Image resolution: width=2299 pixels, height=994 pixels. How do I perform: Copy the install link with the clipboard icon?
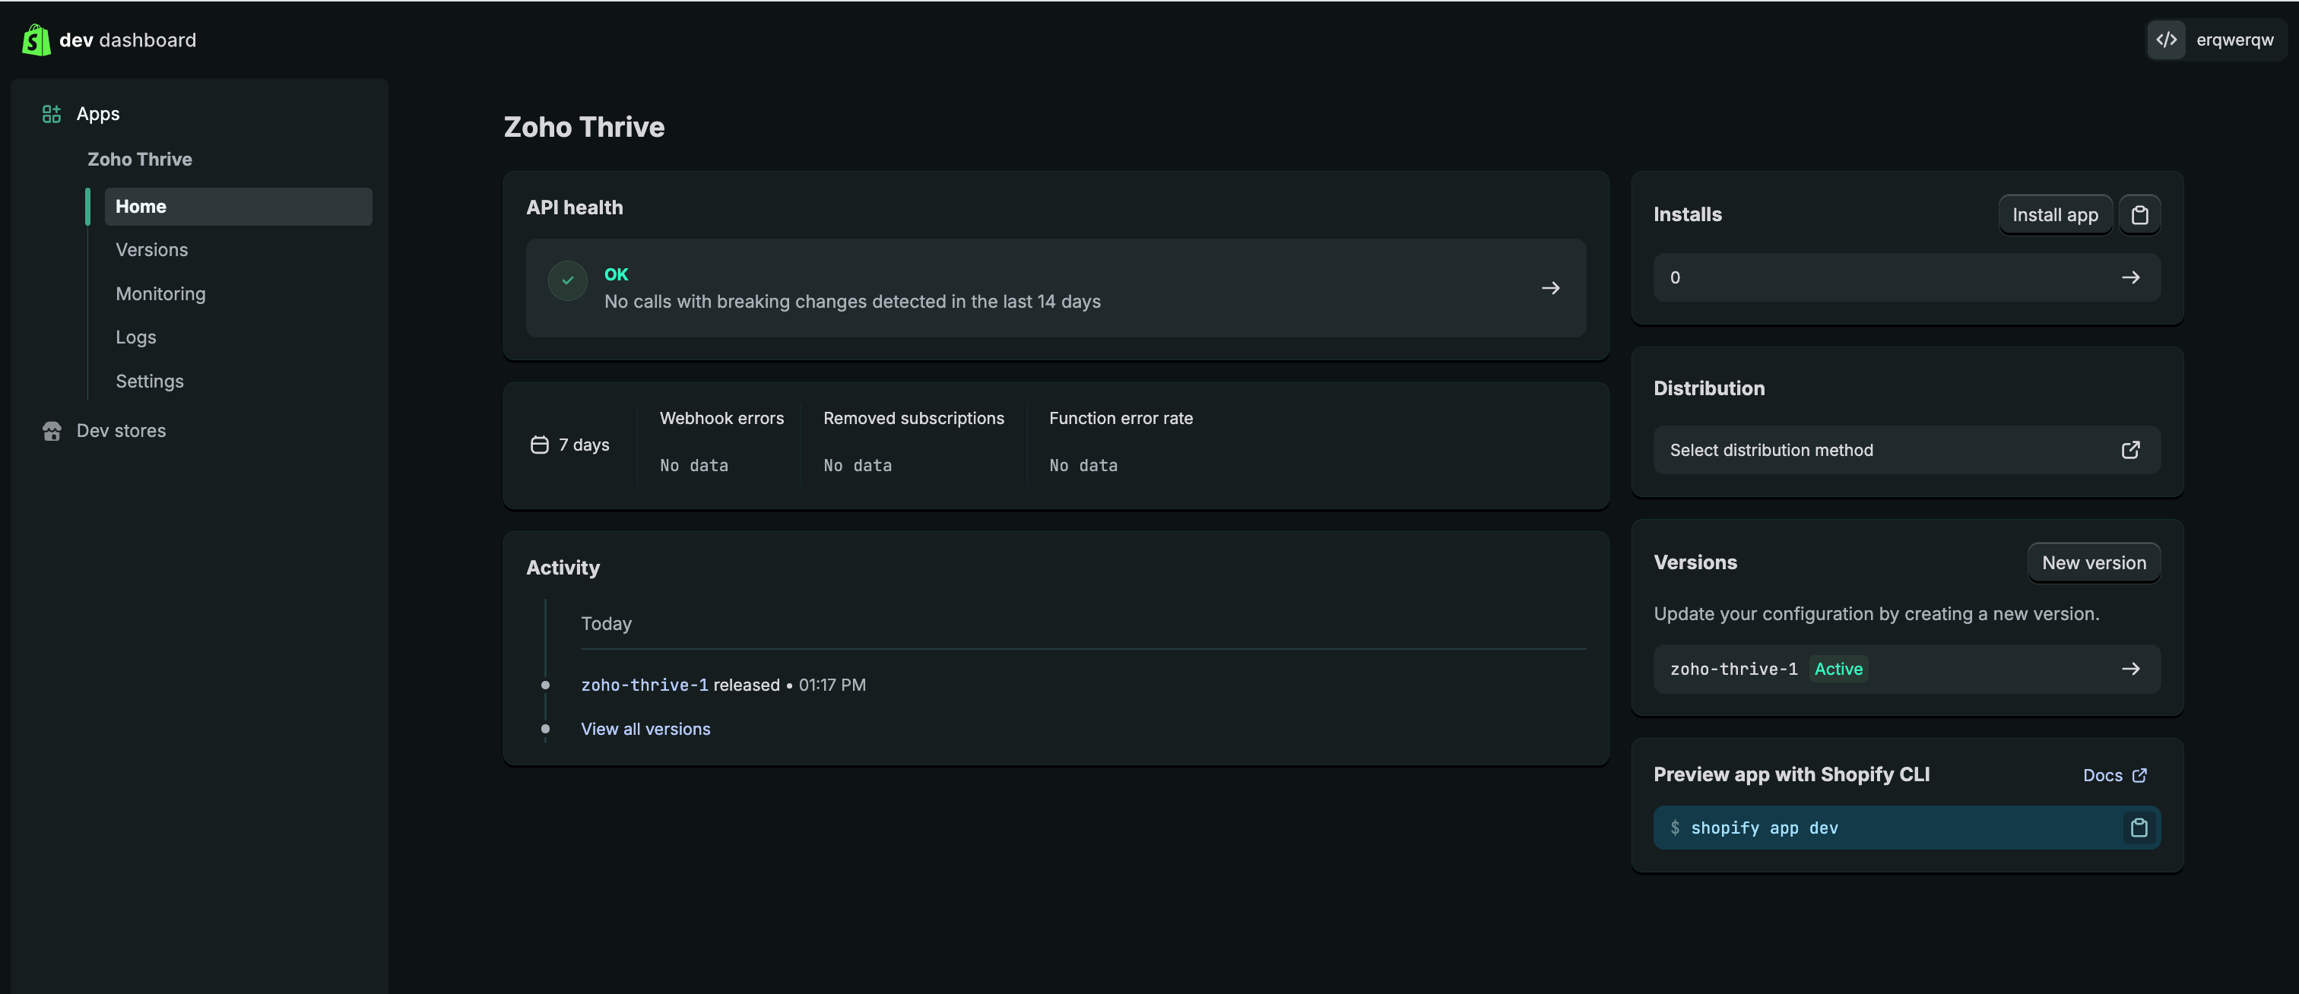point(2139,215)
